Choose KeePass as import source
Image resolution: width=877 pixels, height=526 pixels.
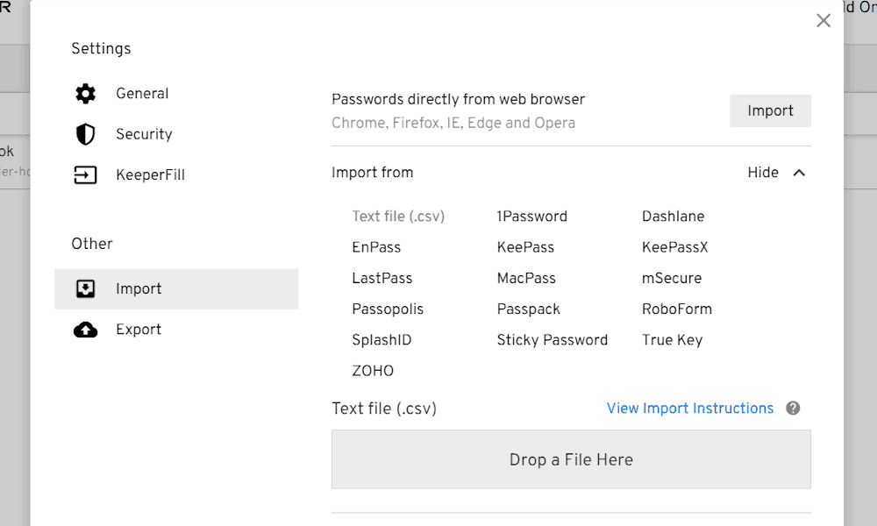point(525,247)
